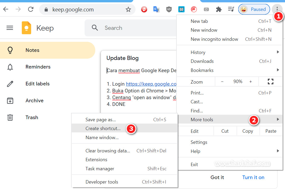
Task: Toggle fullscreen mode from the Zoom row
Action: (270, 82)
